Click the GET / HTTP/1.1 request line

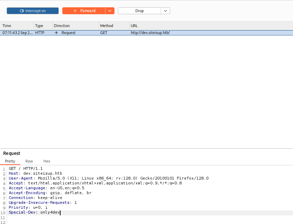click(26, 168)
